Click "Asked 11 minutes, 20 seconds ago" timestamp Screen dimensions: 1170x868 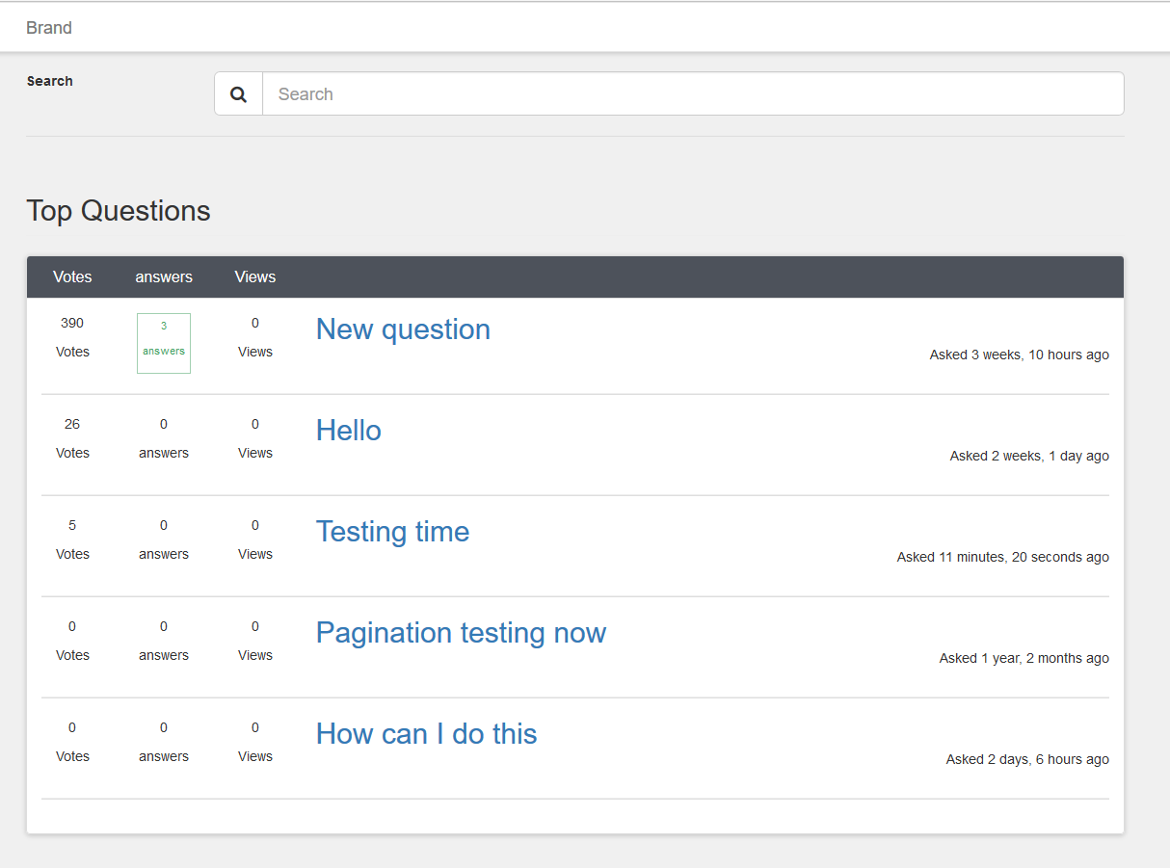(1002, 558)
